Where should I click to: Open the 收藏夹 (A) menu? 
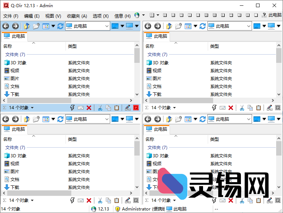[77, 16]
